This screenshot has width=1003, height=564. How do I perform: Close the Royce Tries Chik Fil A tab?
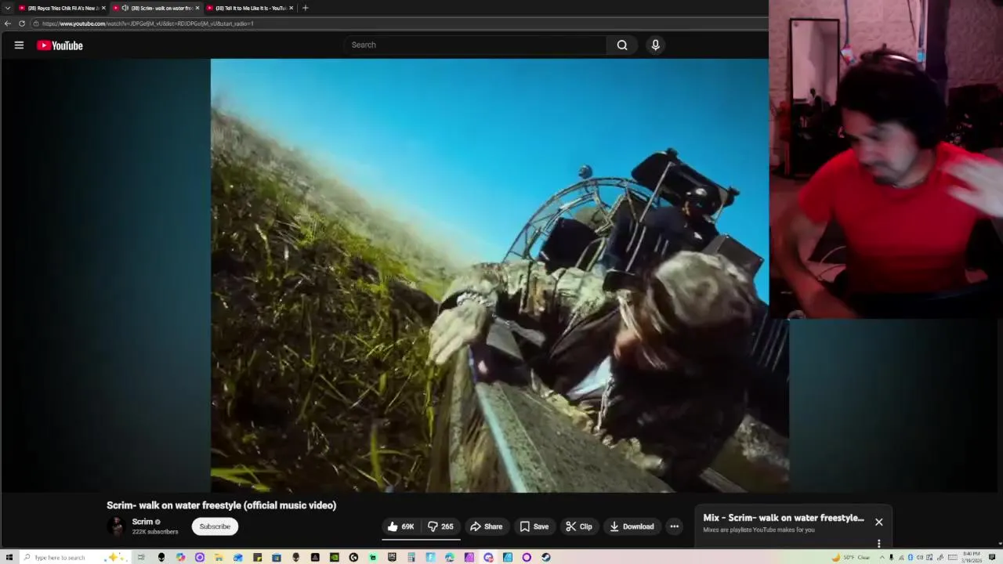click(x=103, y=8)
